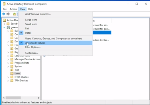Image resolution: width=150 pixels, height=105 pixels.
Task: Select the TEst organizational unit
Action: coord(17,70)
